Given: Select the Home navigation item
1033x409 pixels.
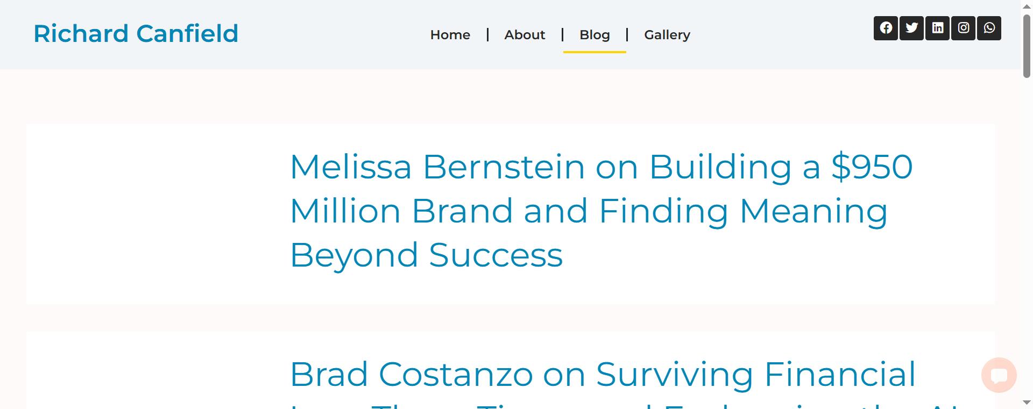Looking at the screenshot, I should click(x=450, y=34).
